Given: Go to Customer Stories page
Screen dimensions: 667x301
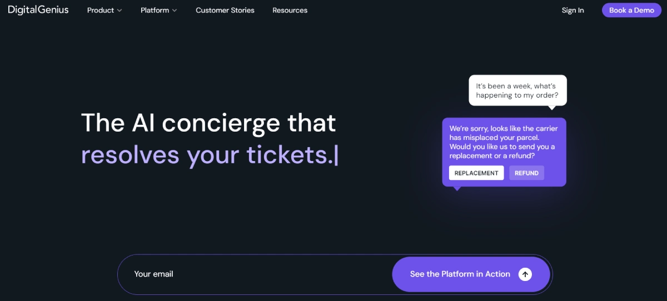Looking at the screenshot, I should tap(225, 11).
